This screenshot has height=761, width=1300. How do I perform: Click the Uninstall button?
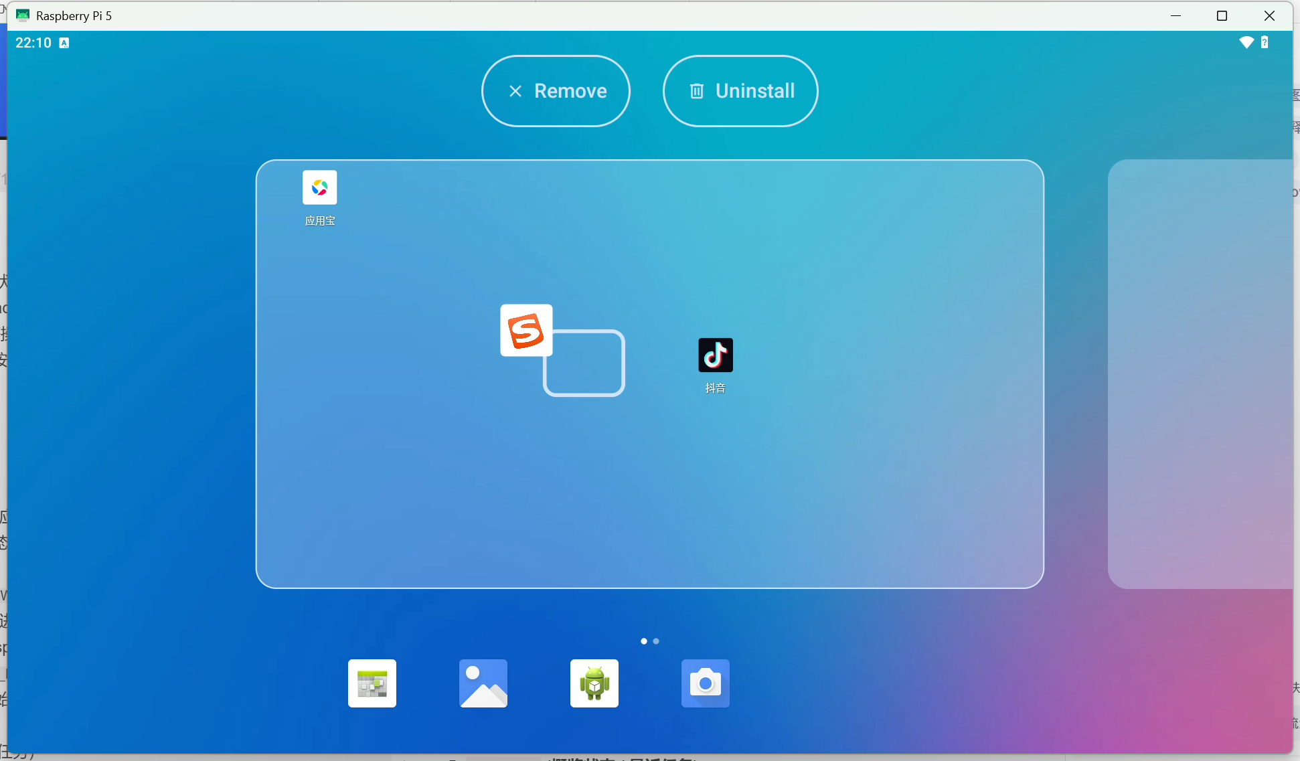pos(740,91)
